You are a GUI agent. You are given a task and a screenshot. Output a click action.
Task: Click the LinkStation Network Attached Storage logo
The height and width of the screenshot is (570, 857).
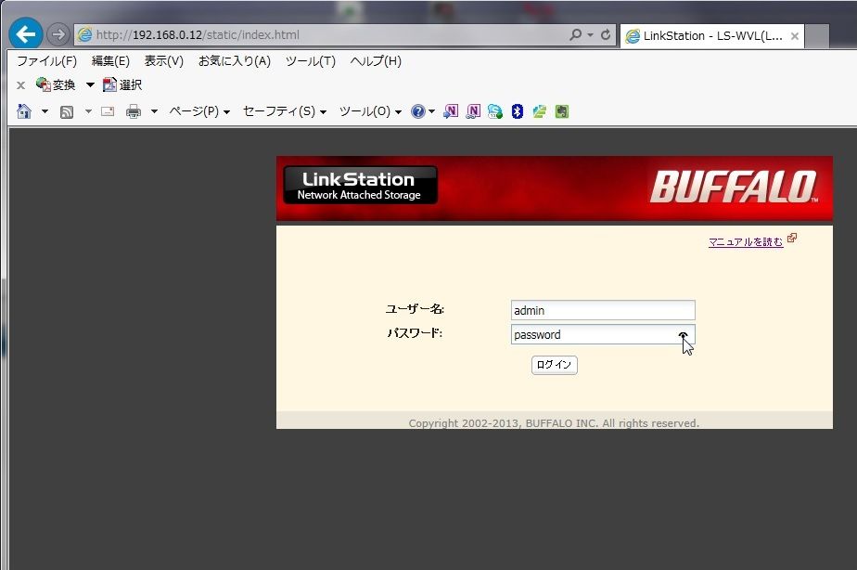click(360, 186)
